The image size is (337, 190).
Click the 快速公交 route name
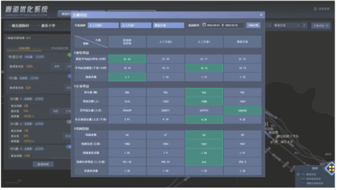coord(15,57)
